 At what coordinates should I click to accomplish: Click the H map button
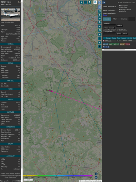(x=86, y=2)
